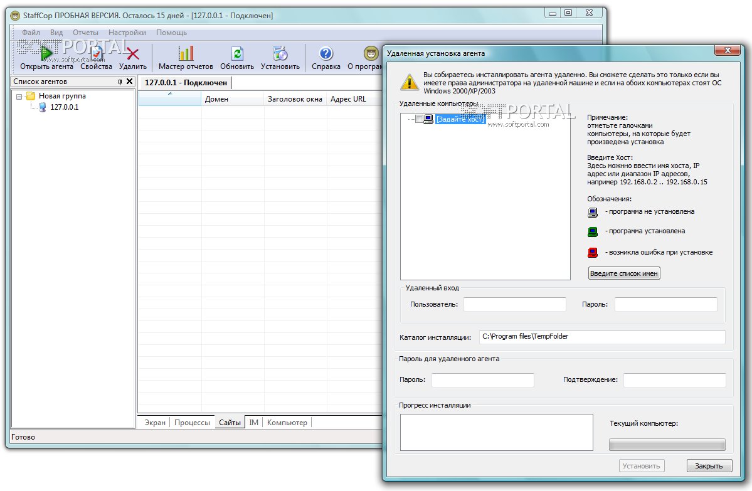Focus the Пользователь input field
The height and width of the screenshot is (491, 752).
(x=514, y=305)
